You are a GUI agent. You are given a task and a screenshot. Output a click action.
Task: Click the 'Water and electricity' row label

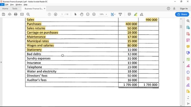coord(41,71)
